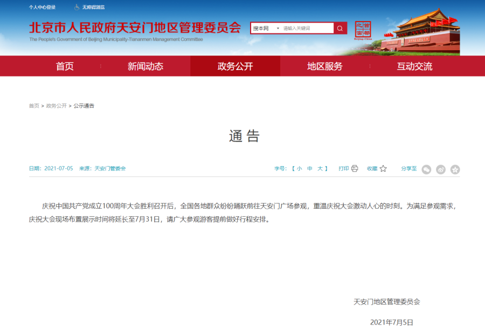Click 个人中心登录 link

(x=42, y=7)
